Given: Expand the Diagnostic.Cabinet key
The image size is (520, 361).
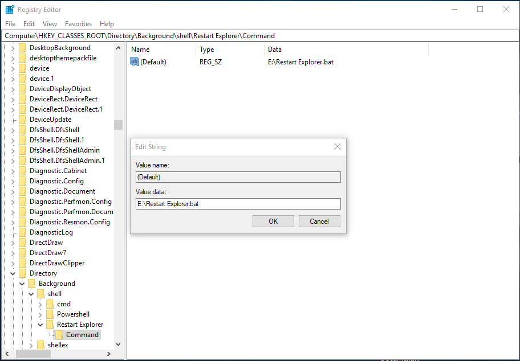Looking at the screenshot, I should (13, 171).
